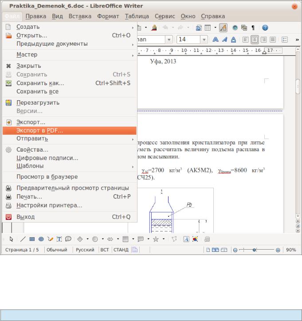Align text right
Image resolution: width=302 pixels, height=321 pixels.
coord(263,39)
